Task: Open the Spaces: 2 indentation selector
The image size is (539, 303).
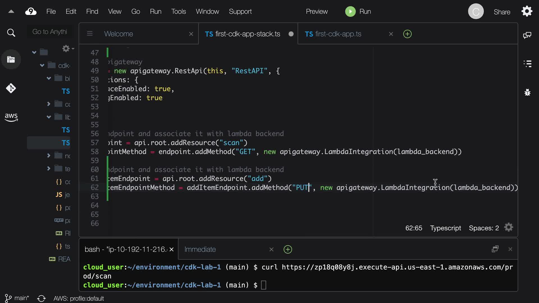Action: [x=484, y=228]
